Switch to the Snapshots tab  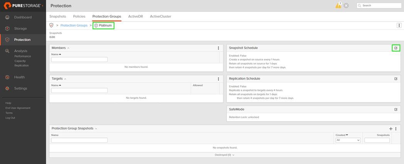click(x=58, y=17)
